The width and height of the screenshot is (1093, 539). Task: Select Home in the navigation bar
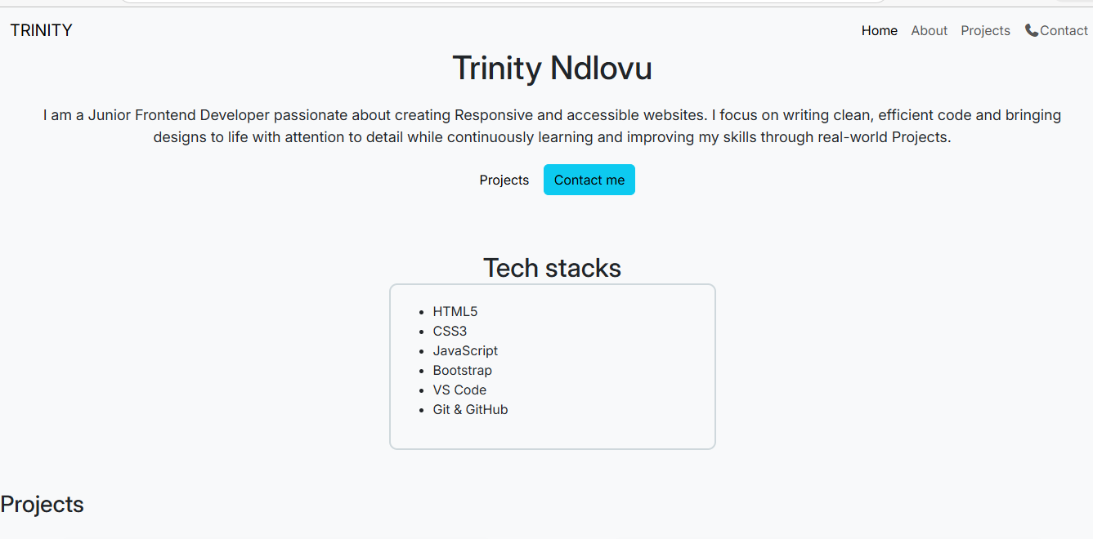point(879,30)
